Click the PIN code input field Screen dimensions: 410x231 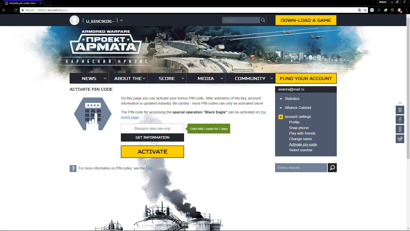coord(152,129)
